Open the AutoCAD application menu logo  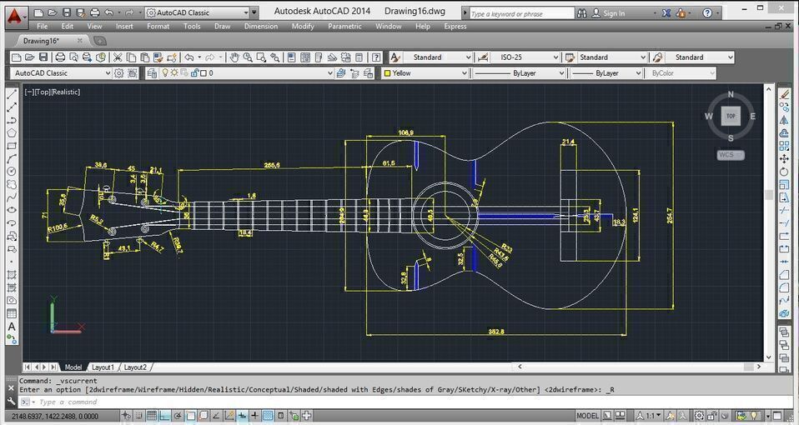pos(14,14)
